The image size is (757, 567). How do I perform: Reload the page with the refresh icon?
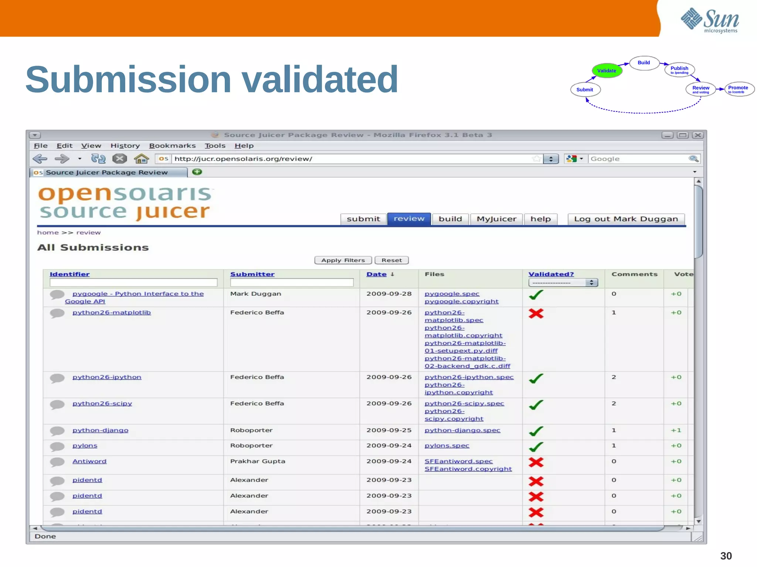point(98,159)
